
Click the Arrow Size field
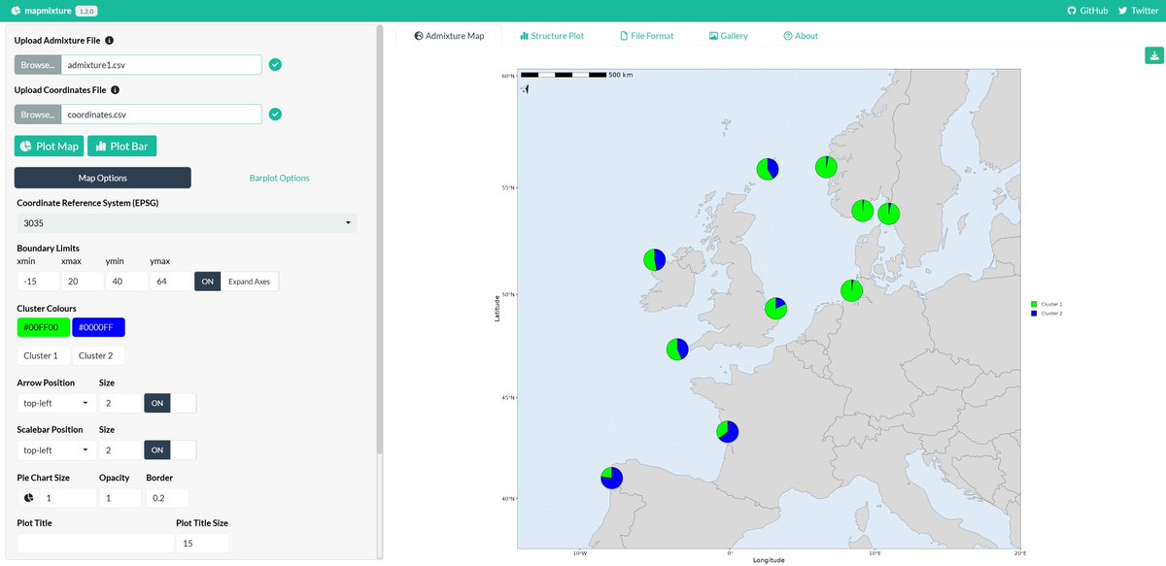[x=120, y=403]
